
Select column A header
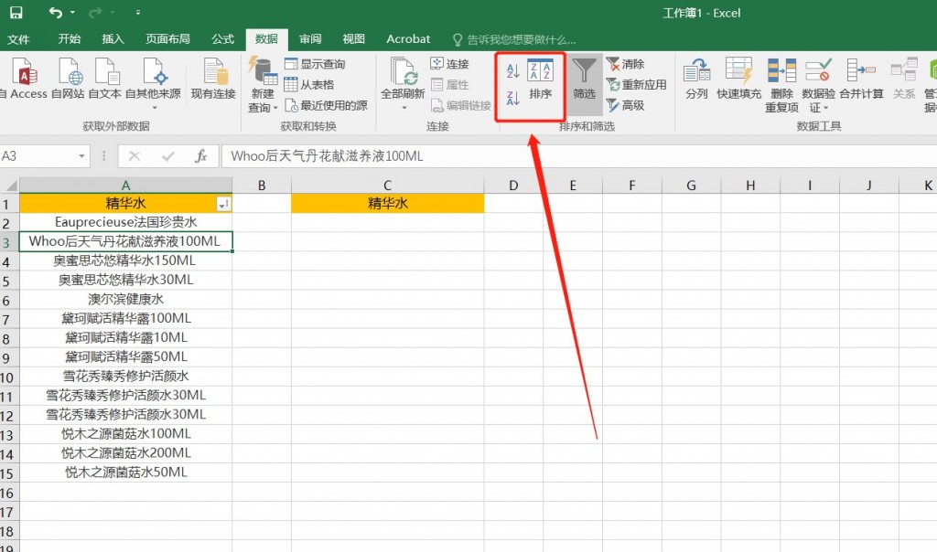point(125,185)
